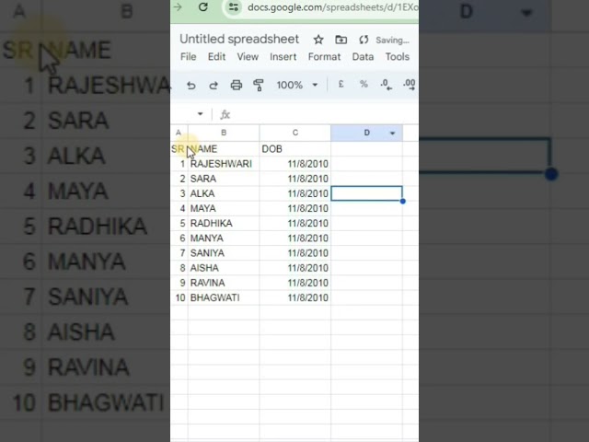Activate the paint format tool
The width and height of the screenshot is (589, 442).
click(259, 86)
